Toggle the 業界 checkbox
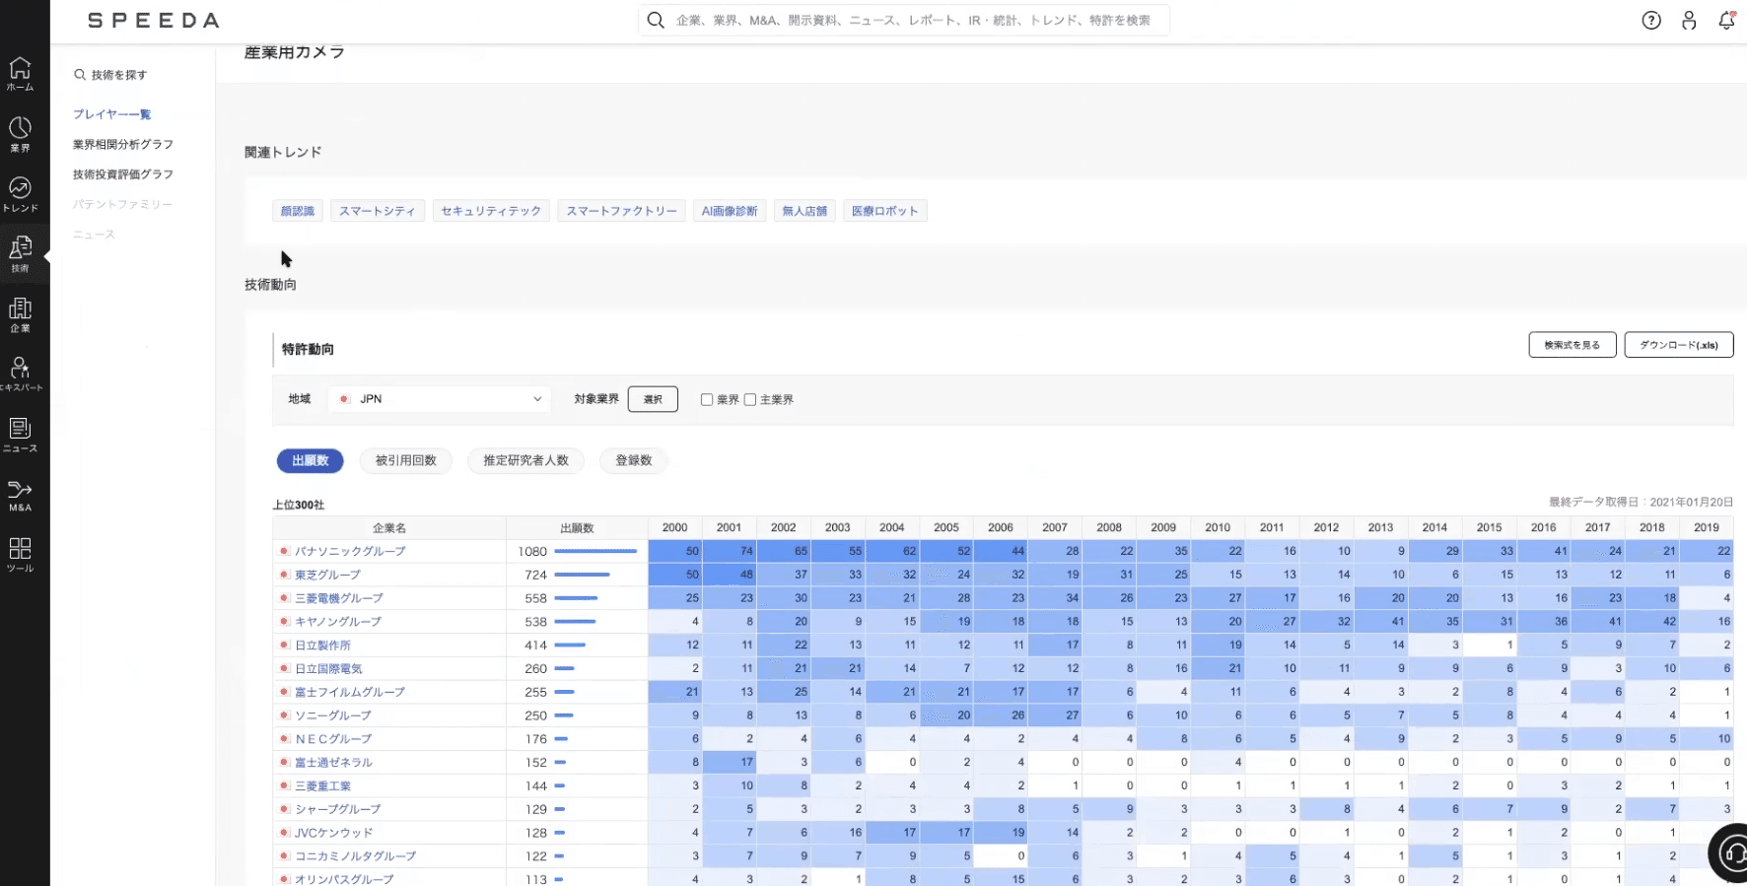 pos(707,399)
